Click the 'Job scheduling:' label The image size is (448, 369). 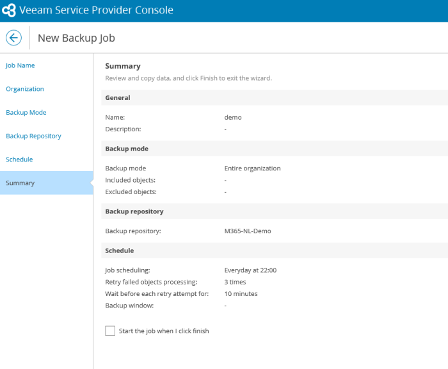pyautogui.click(x=127, y=270)
